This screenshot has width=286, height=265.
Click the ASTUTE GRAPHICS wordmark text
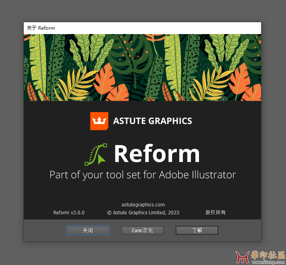[152, 121]
